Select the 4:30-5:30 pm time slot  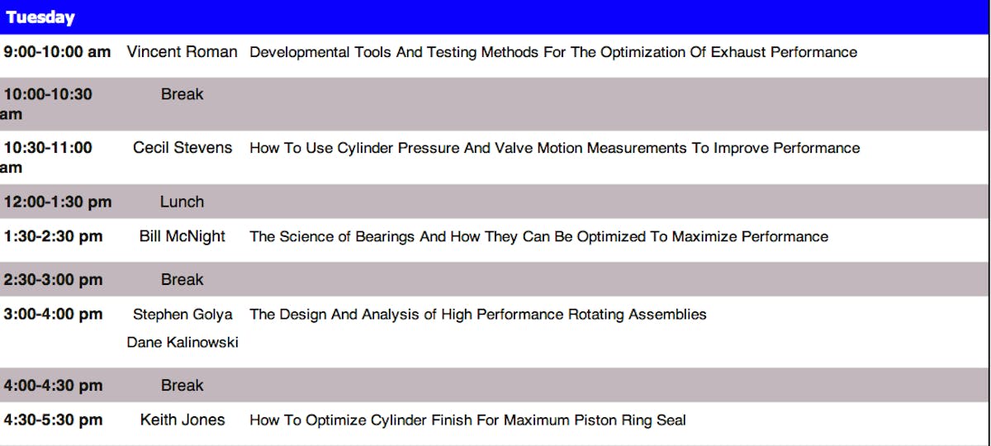[54, 420]
